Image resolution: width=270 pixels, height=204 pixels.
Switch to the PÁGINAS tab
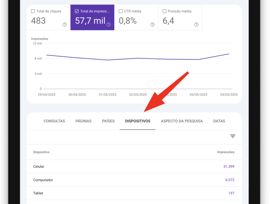coord(83,121)
